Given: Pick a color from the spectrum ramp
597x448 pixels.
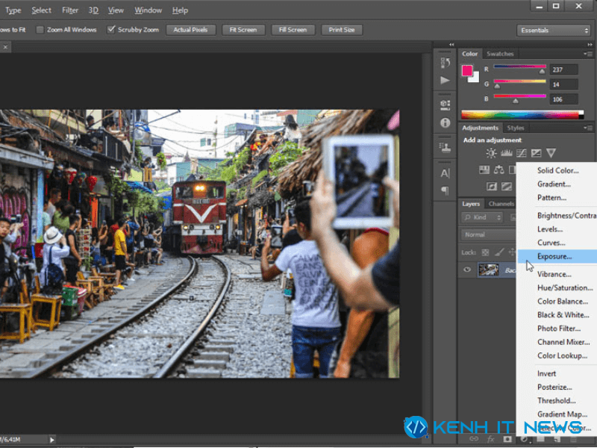Looking at the screenshot, I should 522,115.
